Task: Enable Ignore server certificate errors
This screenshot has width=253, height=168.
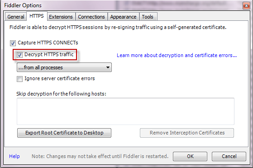Action: 19,79
